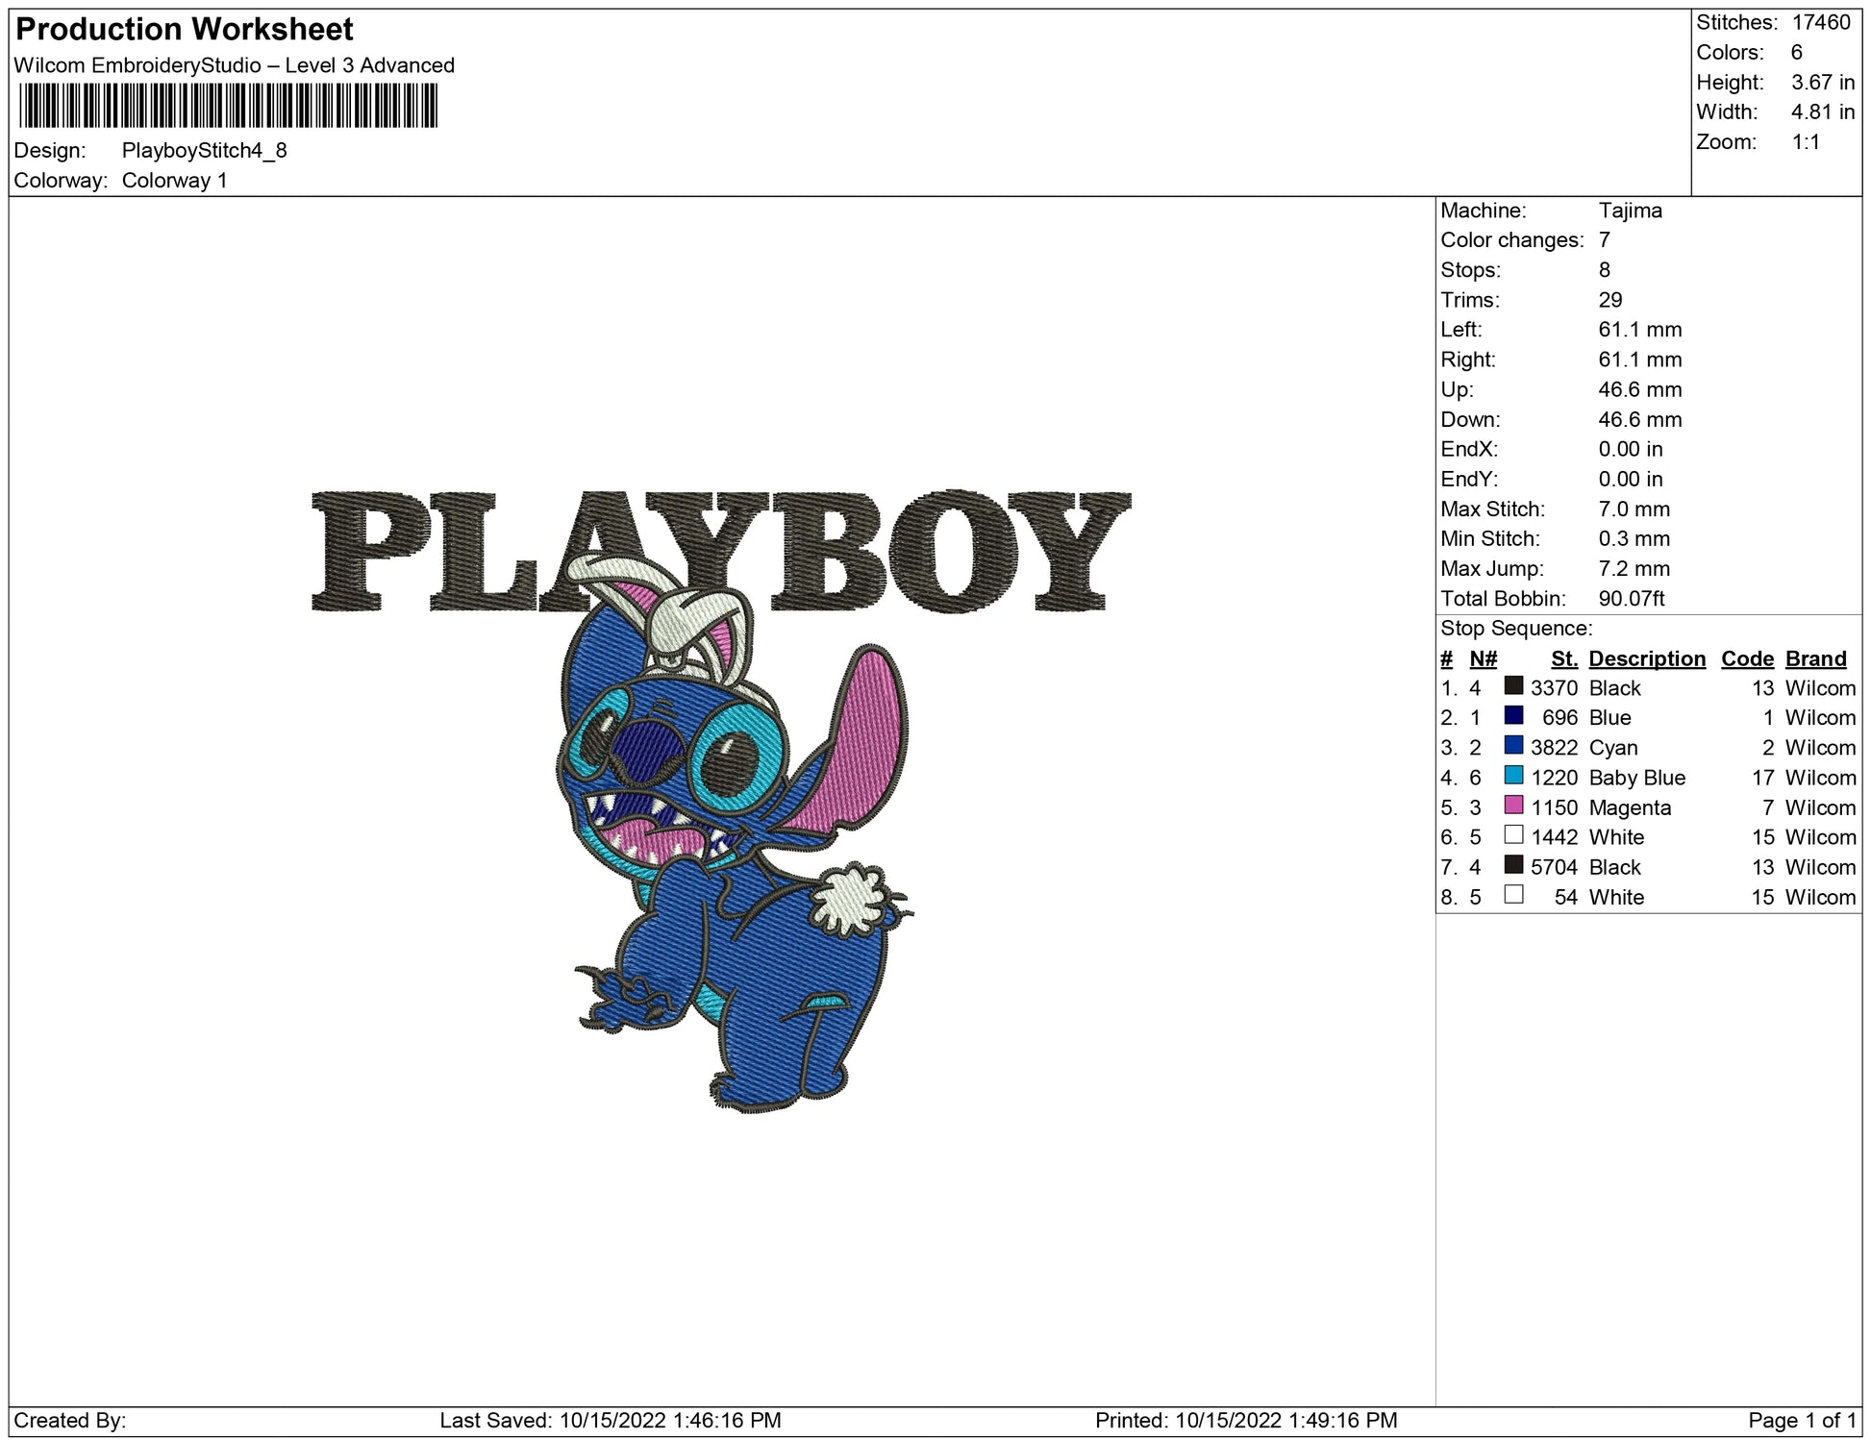Click the Cyan color swatch in stop 3
Viewport: 1871px width, 1439px height.
[1513, 746]
